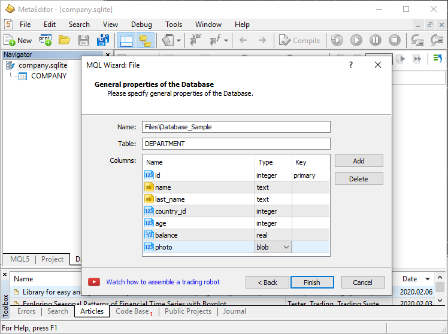
Task: Switch to the Errors toolbox tab
Action: [x=26, y=311]
